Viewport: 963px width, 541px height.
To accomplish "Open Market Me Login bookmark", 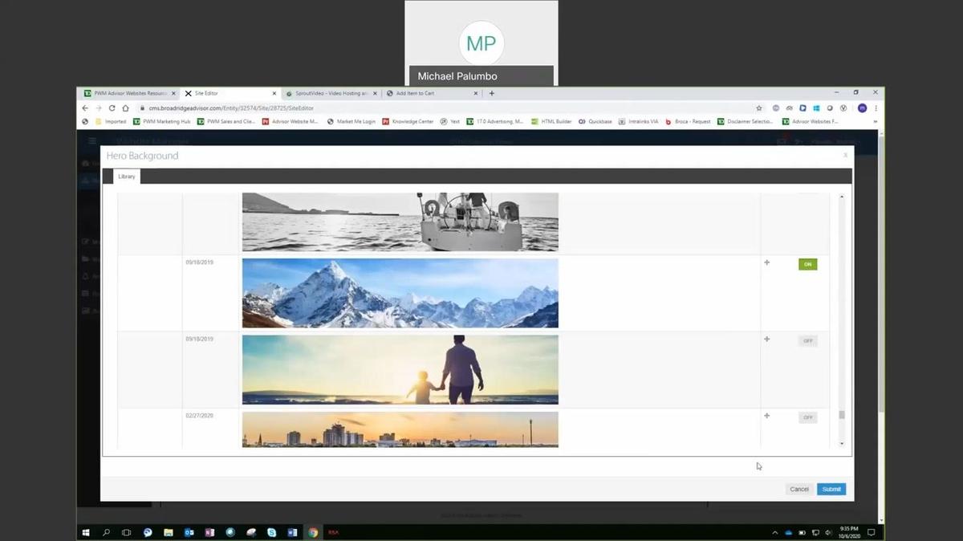I will click(x=351, y=121).
